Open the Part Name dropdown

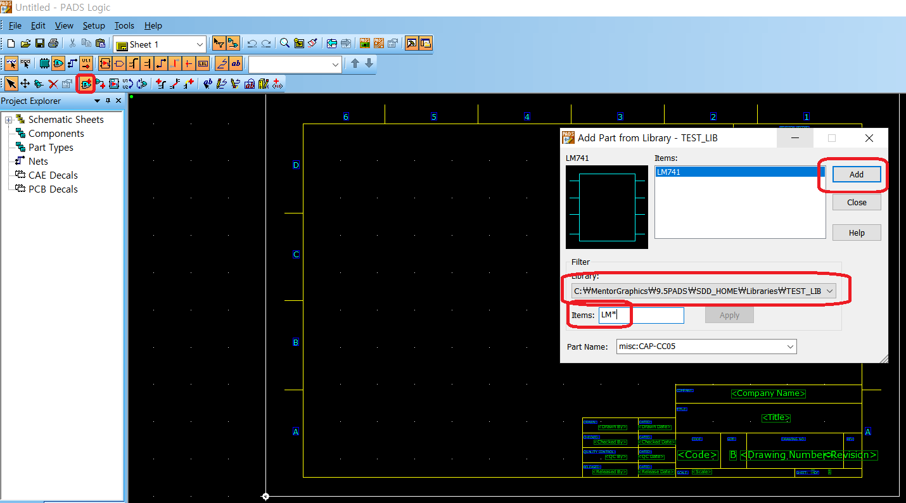(x=790, y=347)
